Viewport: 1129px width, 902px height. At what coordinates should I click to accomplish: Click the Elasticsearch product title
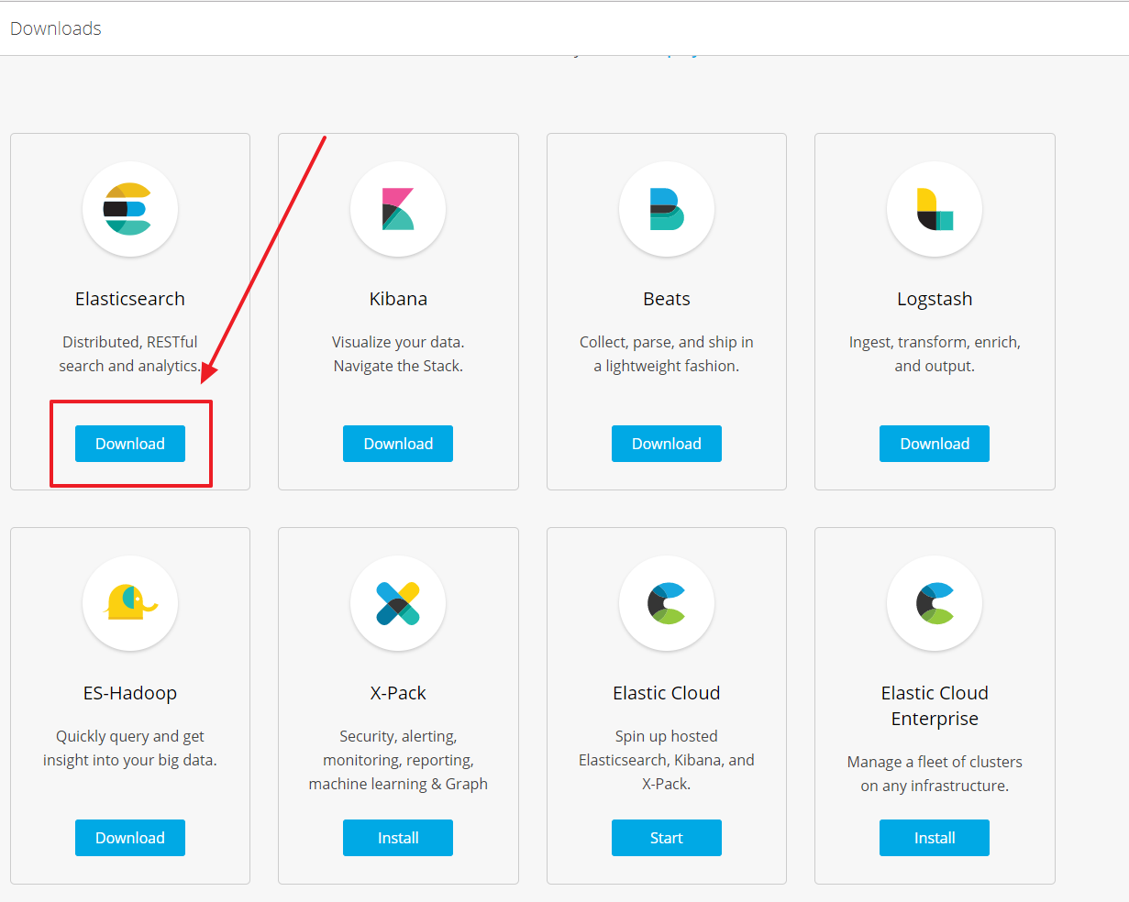coord(130,299)
